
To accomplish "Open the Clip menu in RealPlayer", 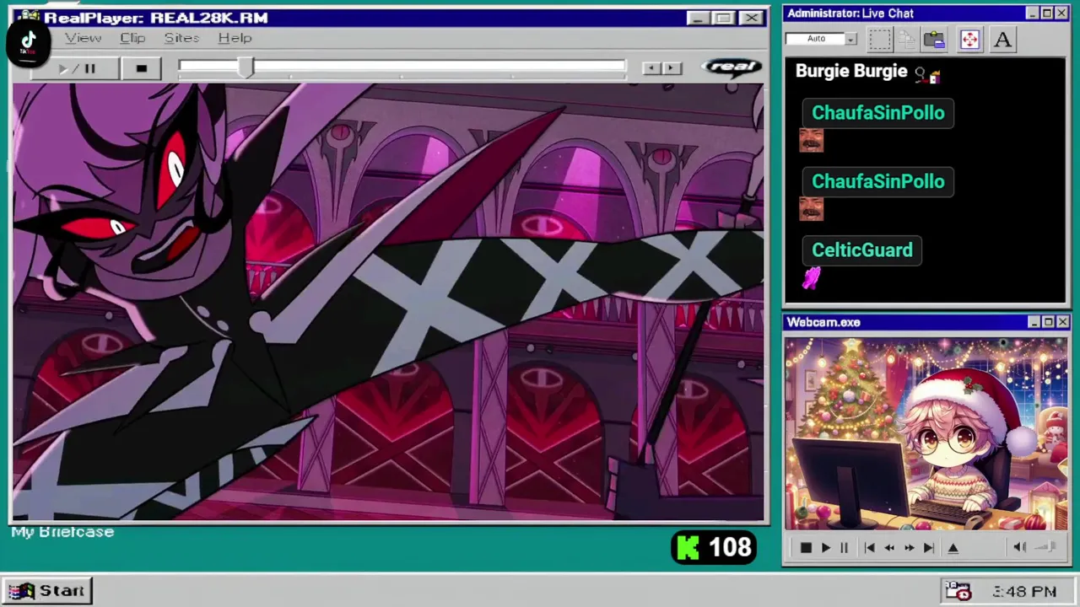I will click(132, 38).
